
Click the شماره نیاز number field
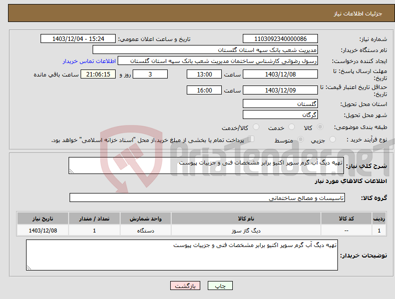(x=280, y=39)
